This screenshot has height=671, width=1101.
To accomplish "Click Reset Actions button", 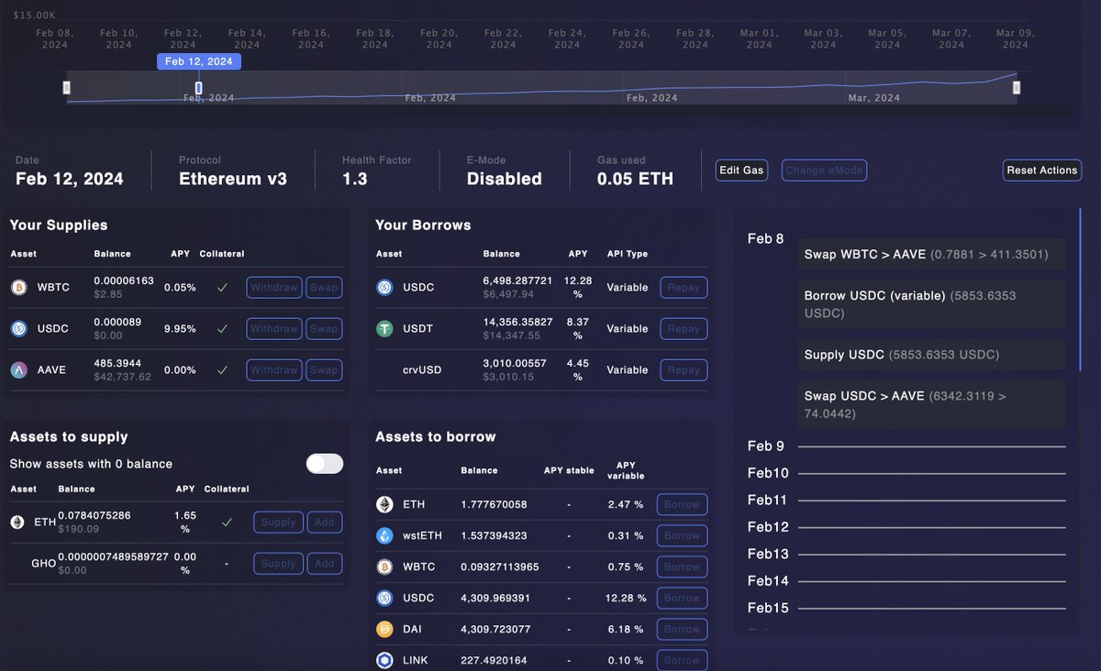I will pyautogui.click(x=1041, y=170).
